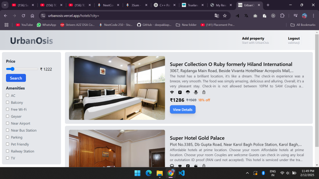Viewport: 319px width, 179px height.
Task: Check the Balcony amenity checkbox
Action: point(8,102)
